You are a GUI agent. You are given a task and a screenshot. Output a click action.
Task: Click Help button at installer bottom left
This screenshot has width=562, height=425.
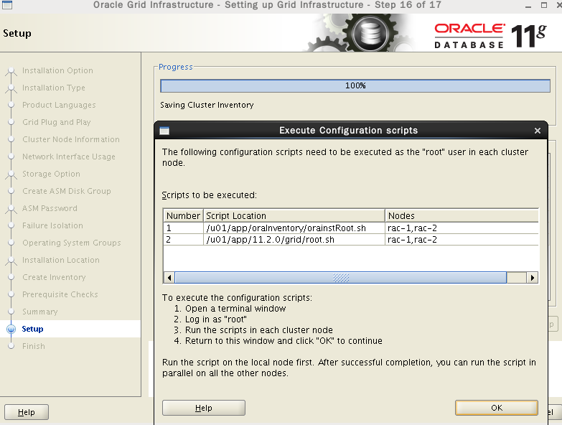[x=27, y=412]
